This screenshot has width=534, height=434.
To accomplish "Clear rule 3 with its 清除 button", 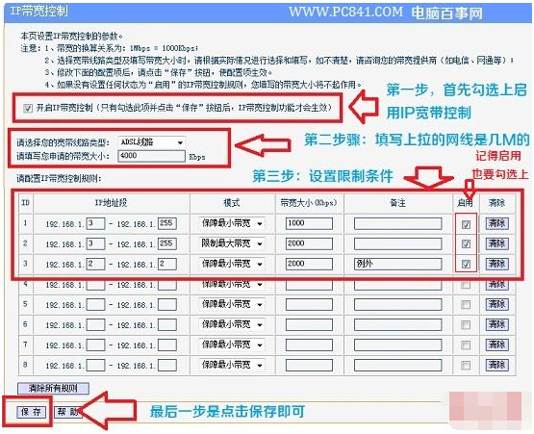I will 496,264.
